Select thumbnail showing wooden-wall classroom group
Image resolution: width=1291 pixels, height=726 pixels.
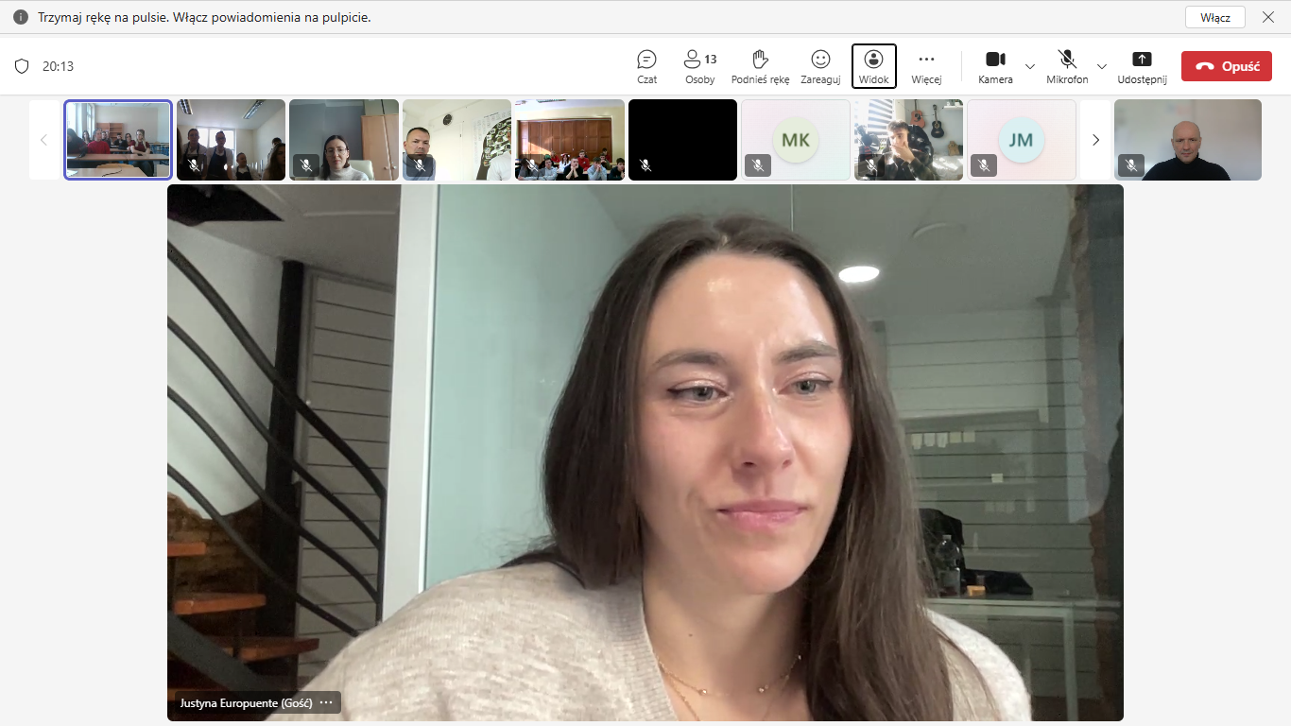coord(570,140)
